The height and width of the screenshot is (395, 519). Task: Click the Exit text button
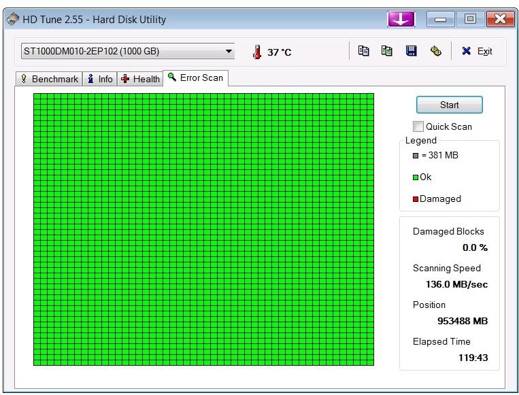484,52
